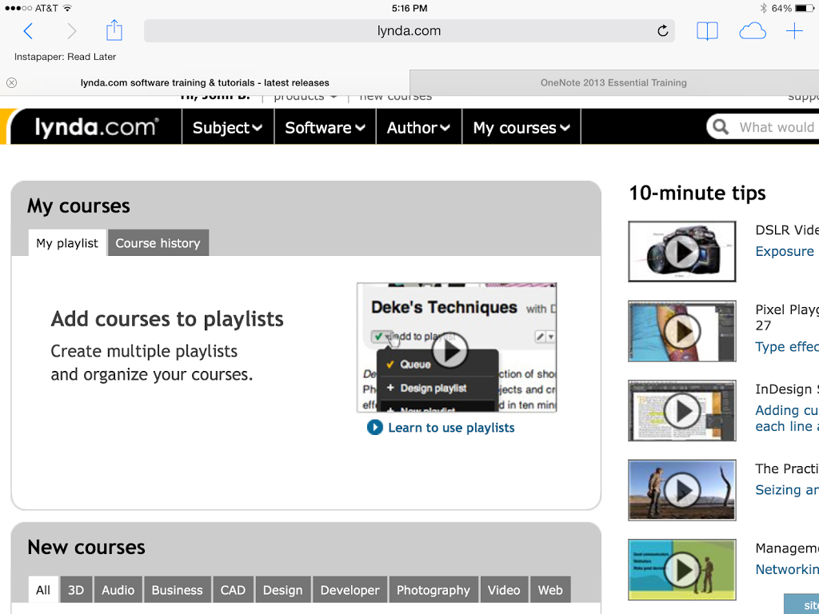This screenshot has height=614, width=819.
Task: Open the Seizing tip link
Action: 787,490
